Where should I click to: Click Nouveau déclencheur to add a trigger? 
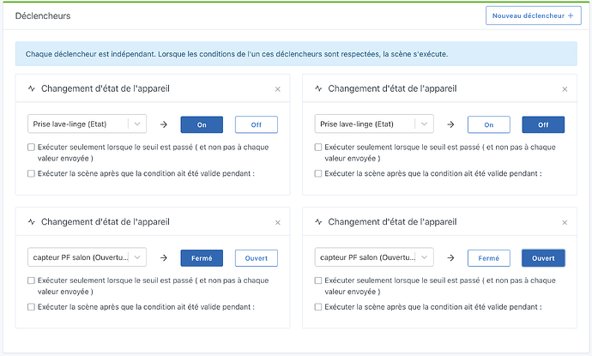click(x=533, y=15)
